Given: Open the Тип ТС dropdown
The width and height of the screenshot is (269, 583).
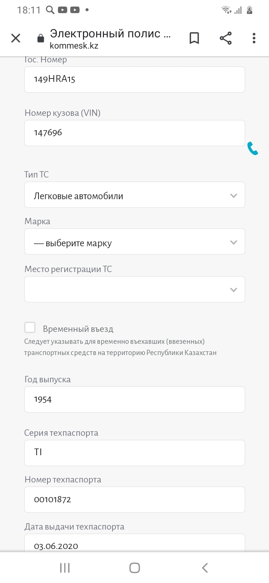Looking at the screenshot, I should click(134, 195).
